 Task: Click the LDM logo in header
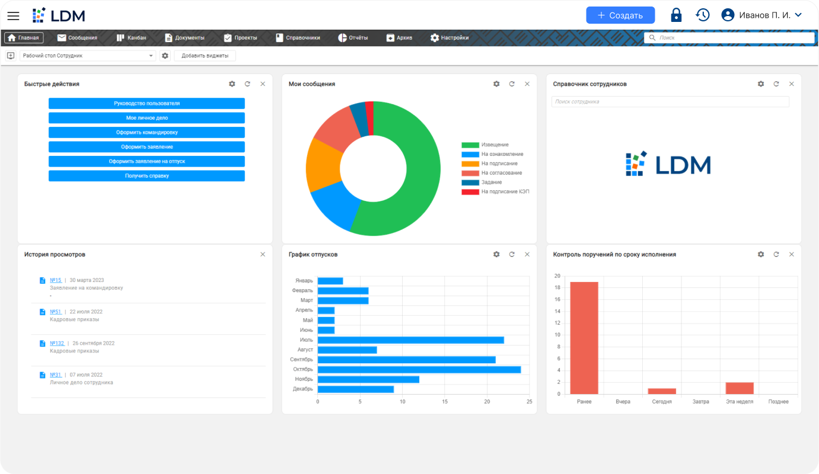59,15
